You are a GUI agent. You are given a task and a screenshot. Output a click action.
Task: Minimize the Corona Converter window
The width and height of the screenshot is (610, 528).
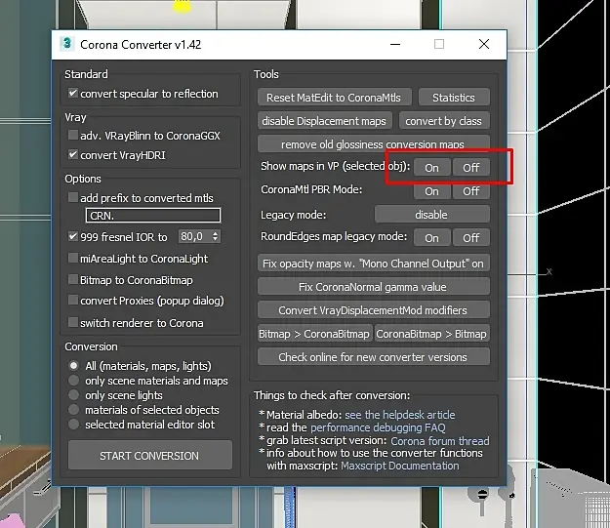tap(395, 44)
